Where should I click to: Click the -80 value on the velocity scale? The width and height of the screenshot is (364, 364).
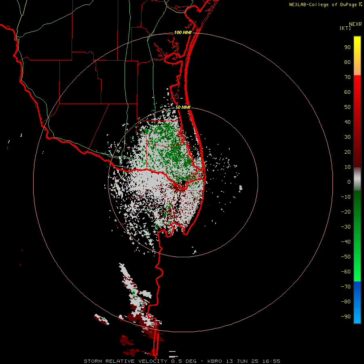(x=346, y=302)
